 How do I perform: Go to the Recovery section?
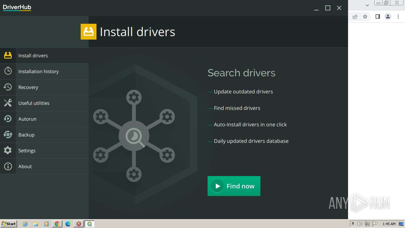(44, 87)
